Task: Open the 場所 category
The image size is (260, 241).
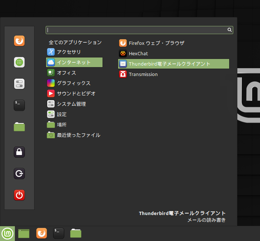Action: point(74,125)
